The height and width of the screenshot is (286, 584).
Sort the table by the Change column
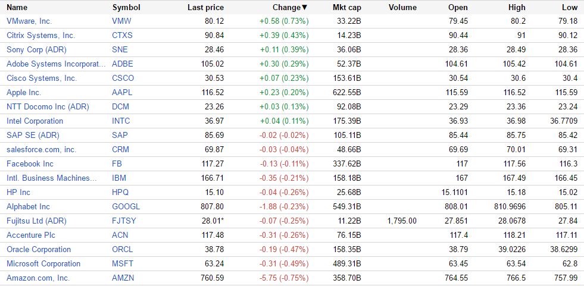click(289, 8)
